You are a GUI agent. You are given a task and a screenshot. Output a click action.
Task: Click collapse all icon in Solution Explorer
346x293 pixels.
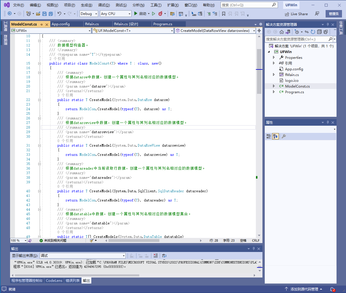click(x=319, y=32)
